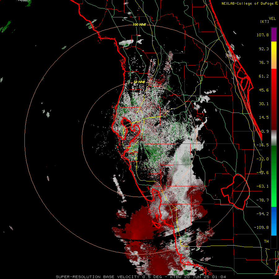The image size is (279, 279).
Task: Click the 61.2 velocity scale value
Action: pyautogui.click(x=264, y=76)
